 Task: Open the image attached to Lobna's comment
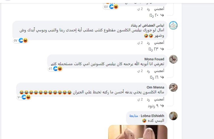pos(138,132)
